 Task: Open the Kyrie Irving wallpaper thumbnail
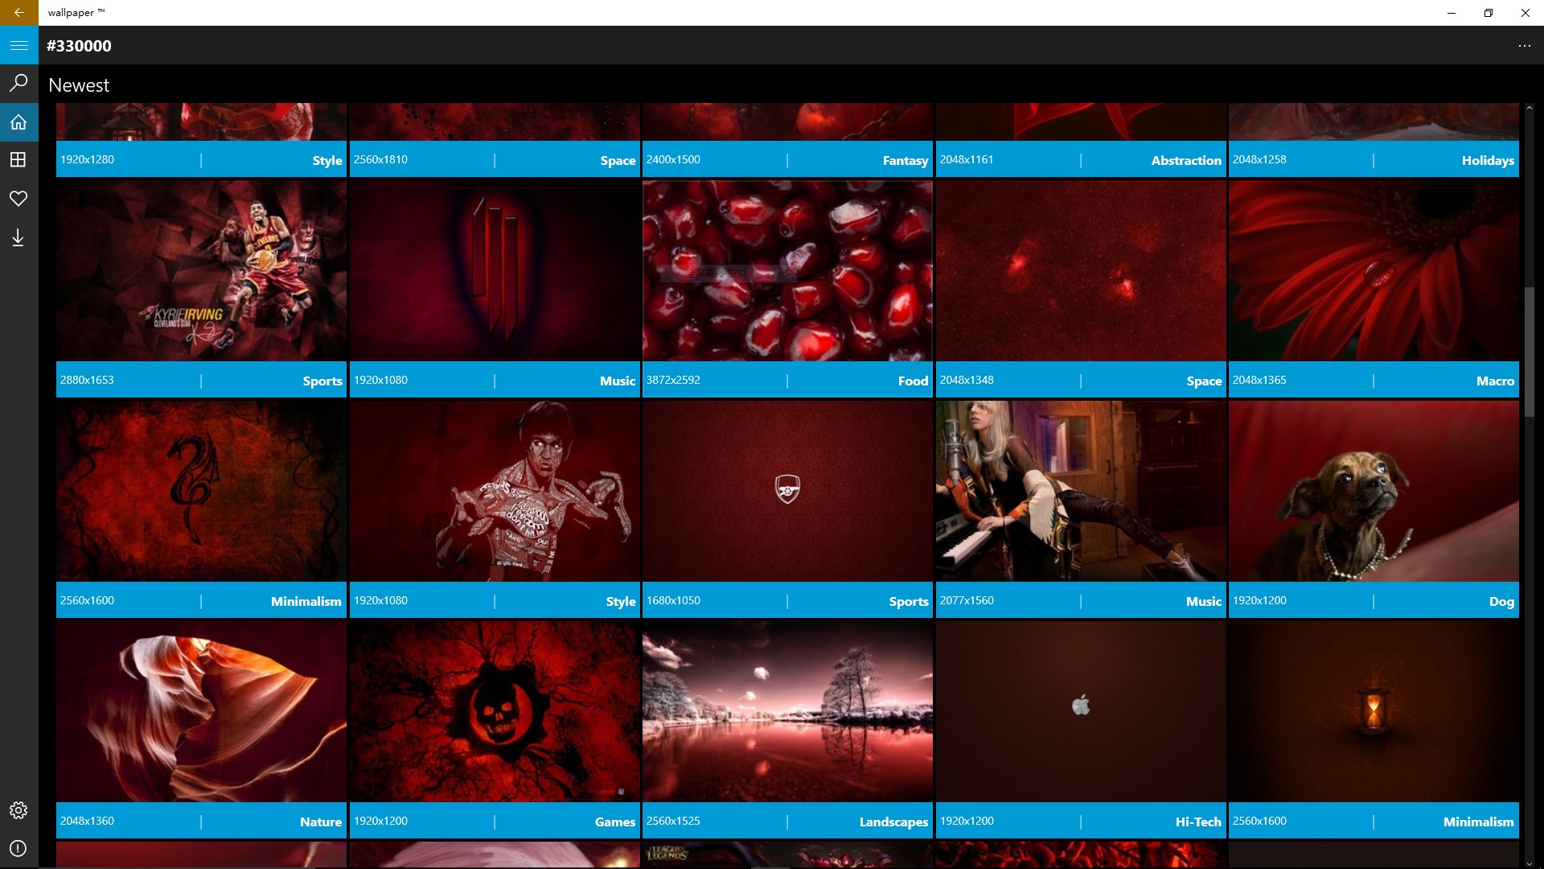click(201, 270)
